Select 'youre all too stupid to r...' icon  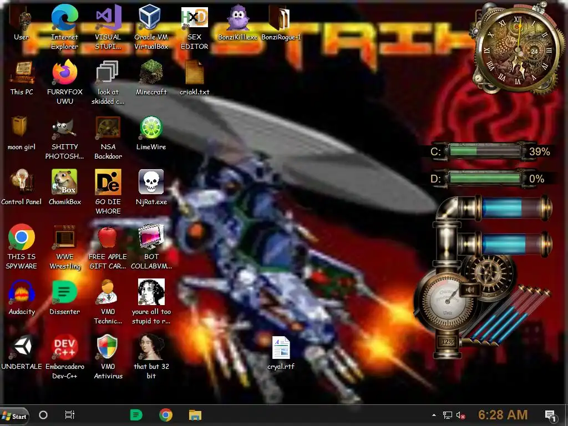coord(151,302)
